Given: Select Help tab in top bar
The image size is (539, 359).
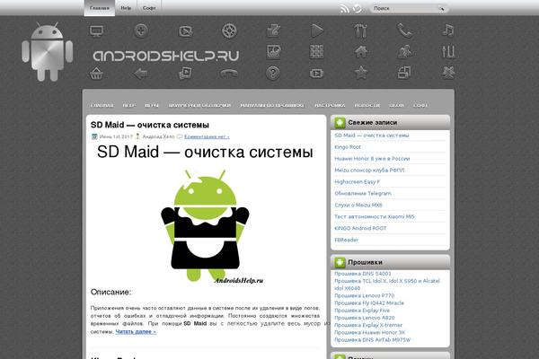Looking at the screenshot, I should (x=126, y=8).
